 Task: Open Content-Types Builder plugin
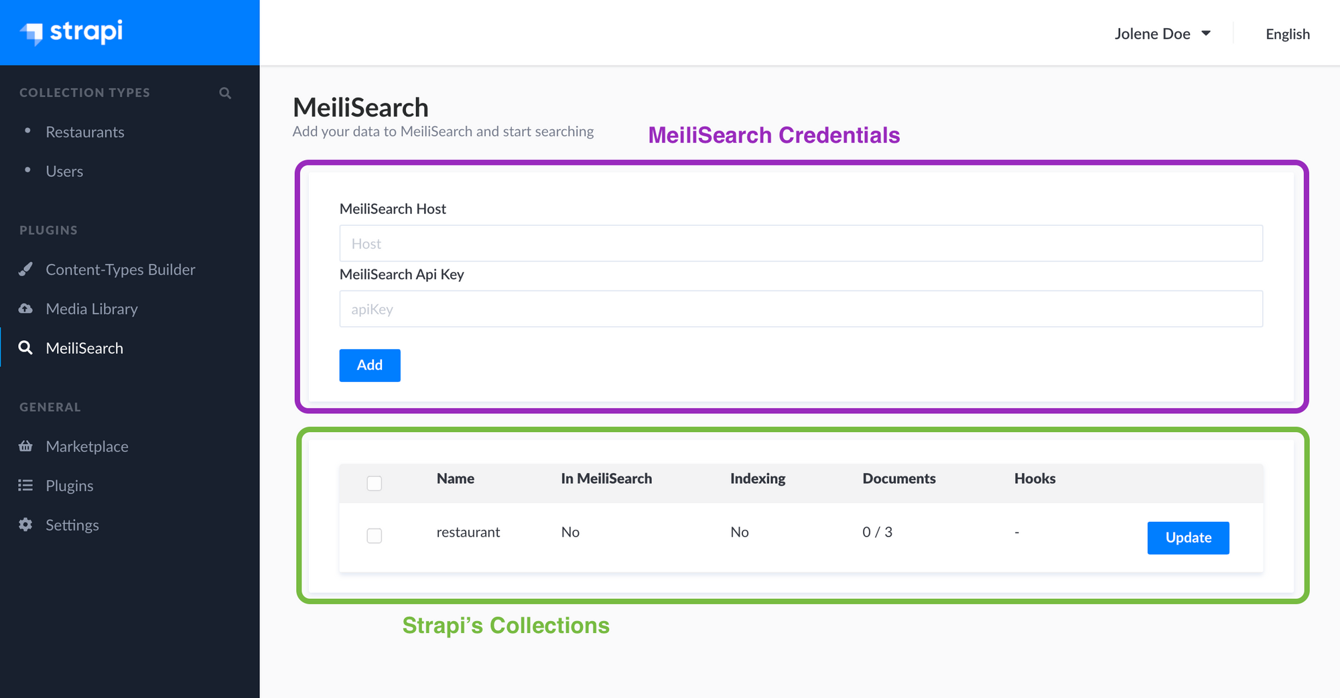click(121, 269)
